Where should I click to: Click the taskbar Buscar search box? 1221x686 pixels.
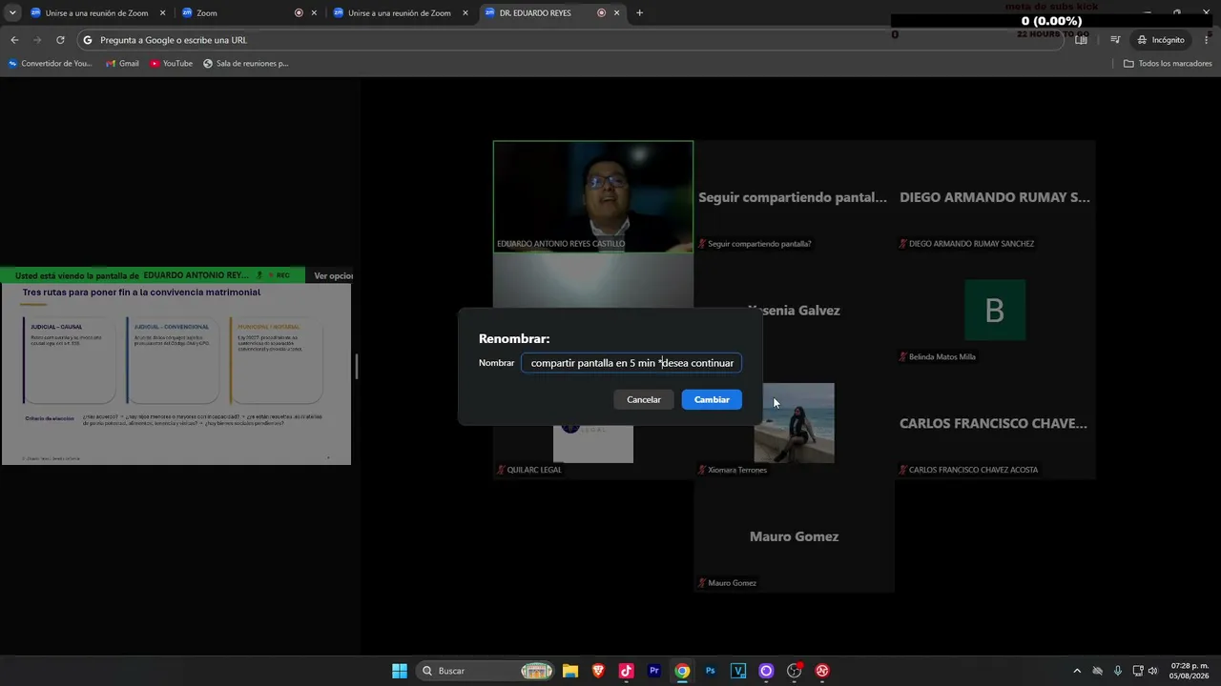click(486, 671)
